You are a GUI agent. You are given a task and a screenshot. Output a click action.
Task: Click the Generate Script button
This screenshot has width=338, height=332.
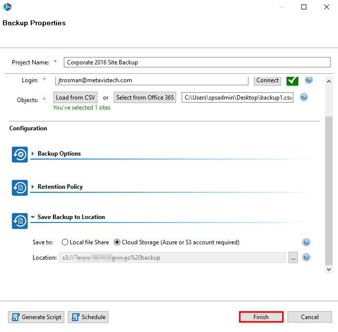[x=36, y=317]
